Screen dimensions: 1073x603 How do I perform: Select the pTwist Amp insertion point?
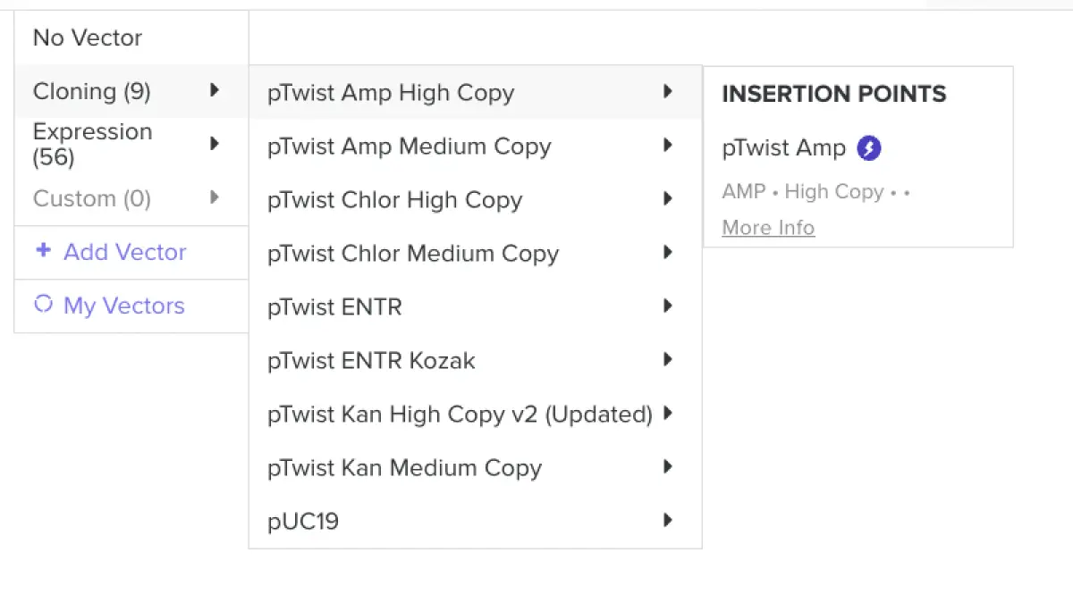coord(784,148)
